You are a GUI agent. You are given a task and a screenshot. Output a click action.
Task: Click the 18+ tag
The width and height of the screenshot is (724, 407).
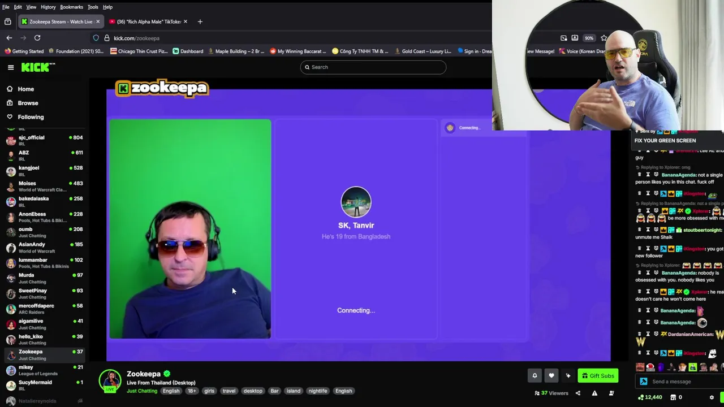click(x=192, y=391)
